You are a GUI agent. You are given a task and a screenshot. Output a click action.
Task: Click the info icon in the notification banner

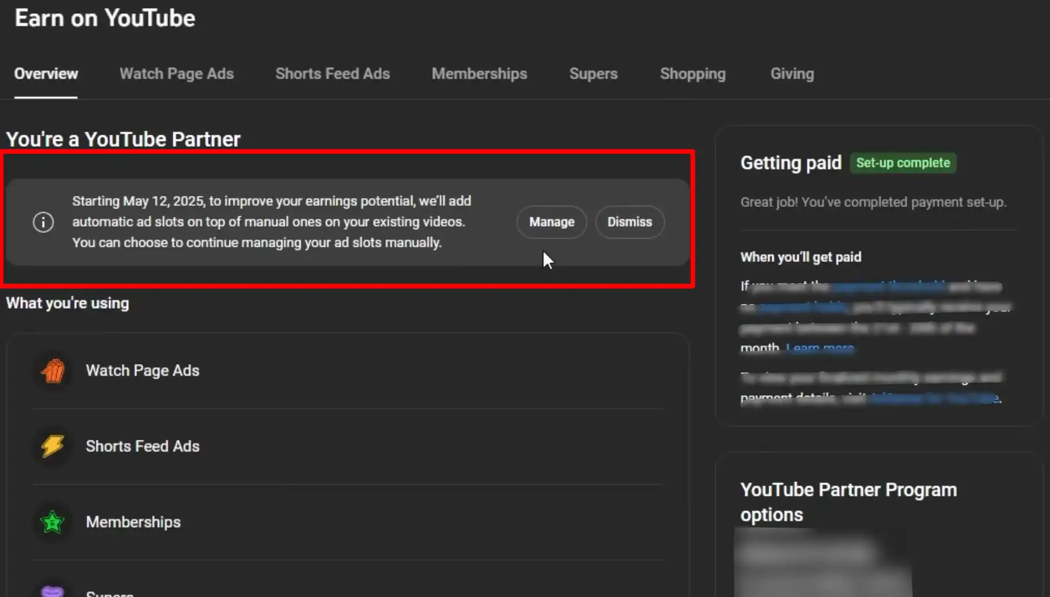point(43,222)
